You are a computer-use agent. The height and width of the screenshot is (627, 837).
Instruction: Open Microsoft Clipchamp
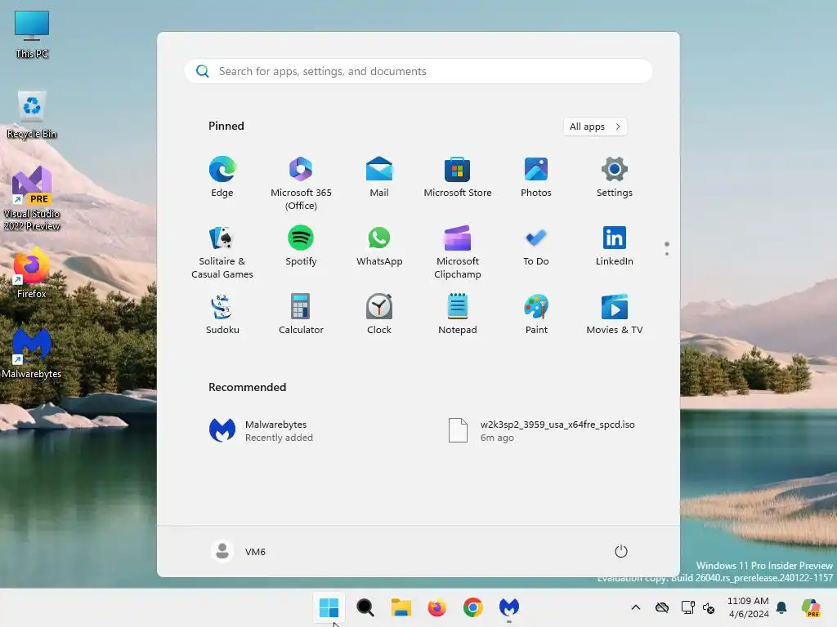(x=458, y=251)
